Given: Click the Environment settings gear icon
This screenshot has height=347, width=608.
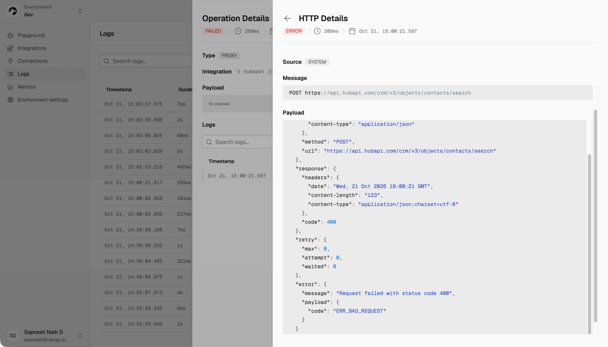Looking at the screenshot, I should tap(11, 100).
